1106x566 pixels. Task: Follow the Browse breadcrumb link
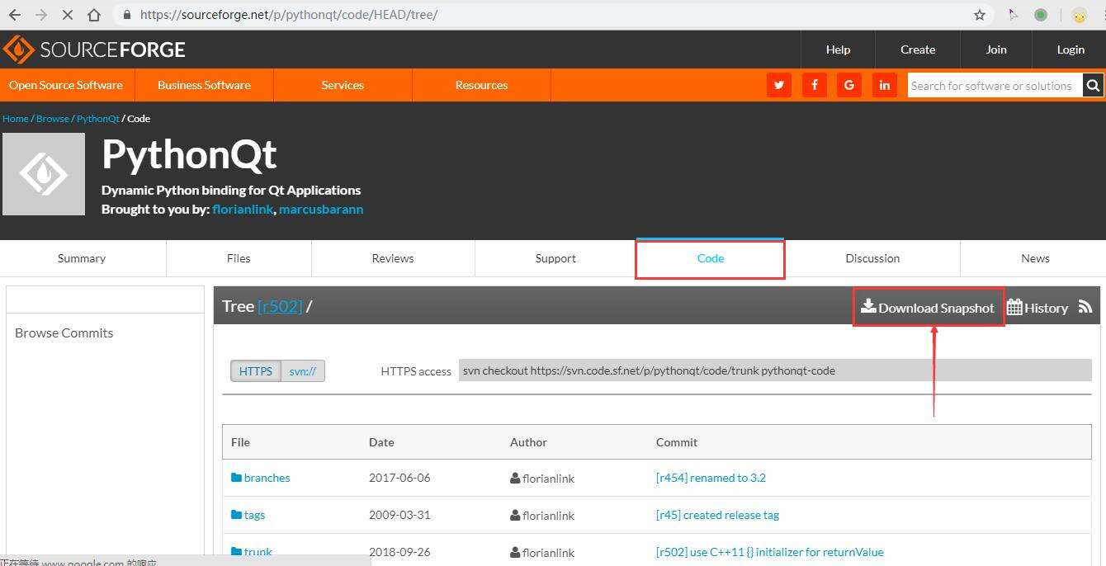point(53,119)
